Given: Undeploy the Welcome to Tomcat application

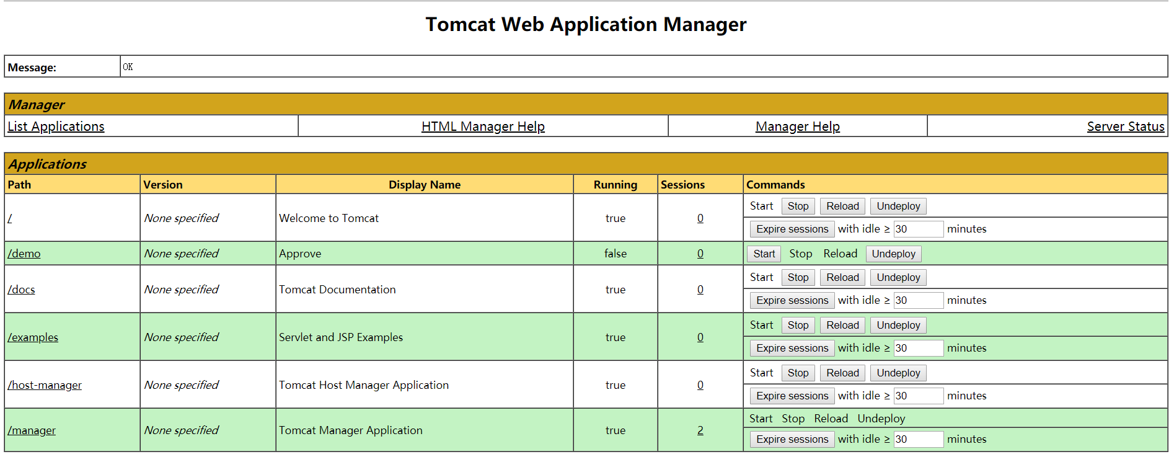Looking at the screenshot, I should [898, 207].
